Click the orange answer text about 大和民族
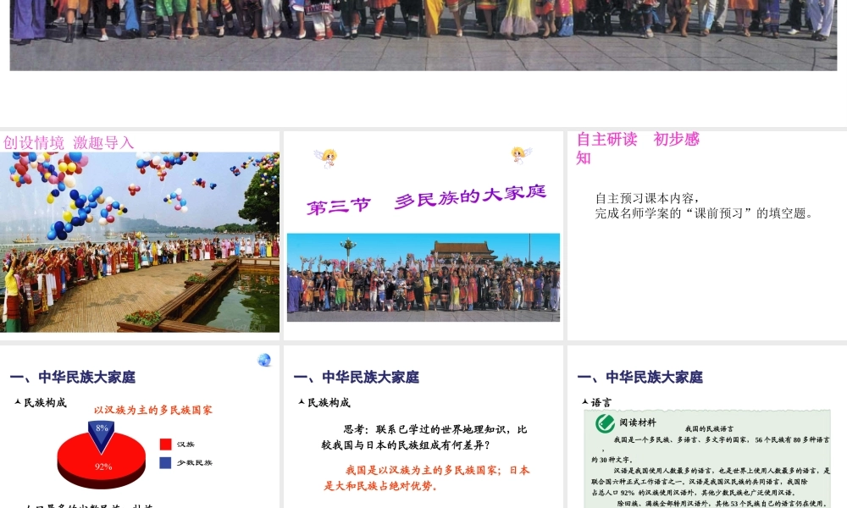The width and height of the screenshot is (847, 508). coord(427,478)
